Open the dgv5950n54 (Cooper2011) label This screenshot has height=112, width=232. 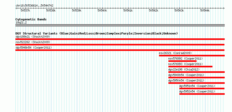click(x=186, y=80)
